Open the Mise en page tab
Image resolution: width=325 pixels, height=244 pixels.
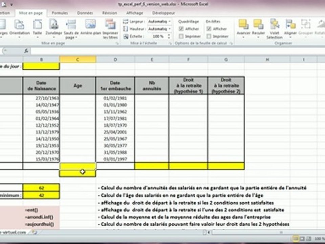point(31,13)
